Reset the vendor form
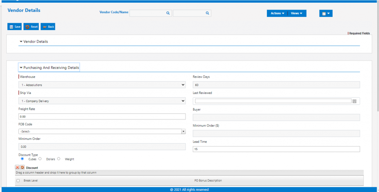 tap(31, 27)
